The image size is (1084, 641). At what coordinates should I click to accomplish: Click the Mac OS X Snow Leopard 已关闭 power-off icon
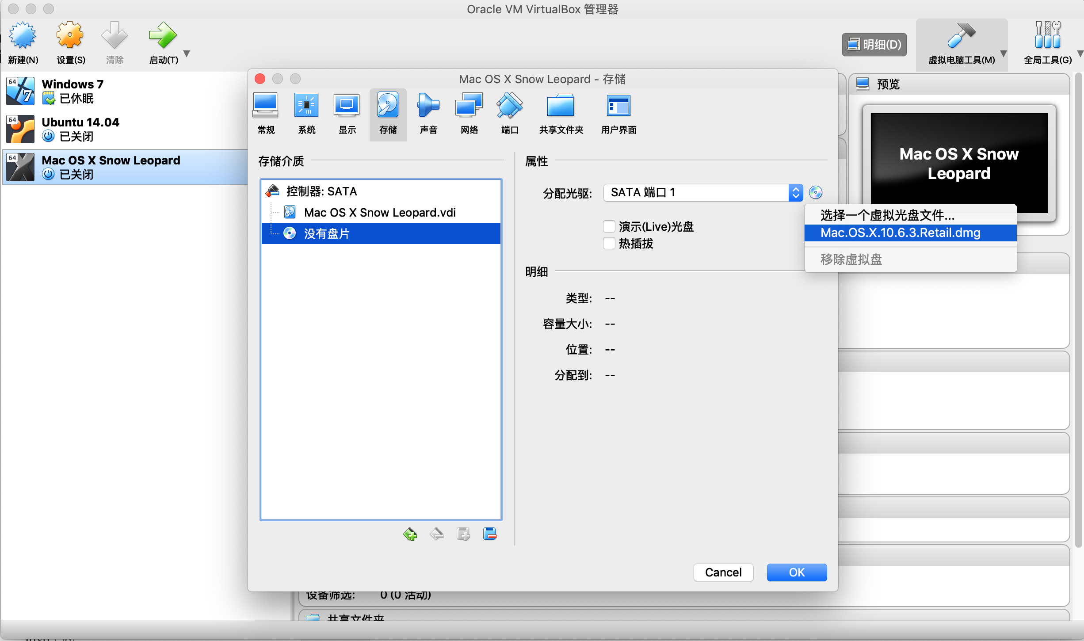click(49, 174)
